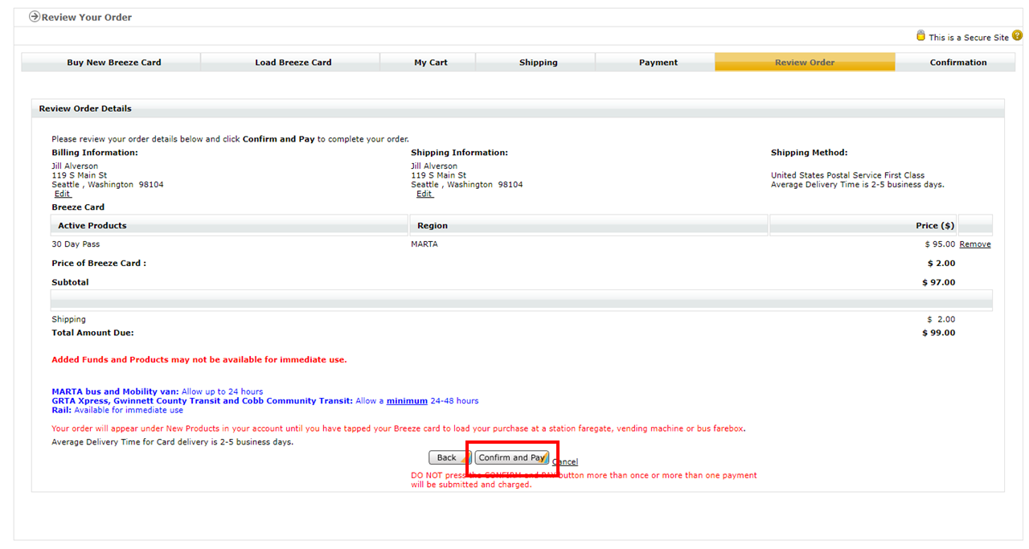Click the Price of Breeze Card label

pos(99,264)
